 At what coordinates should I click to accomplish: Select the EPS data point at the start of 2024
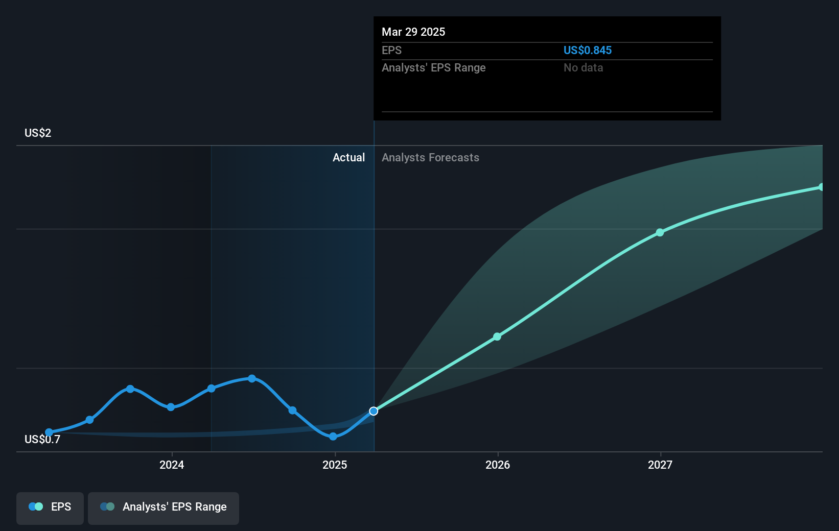click(171, 407)
